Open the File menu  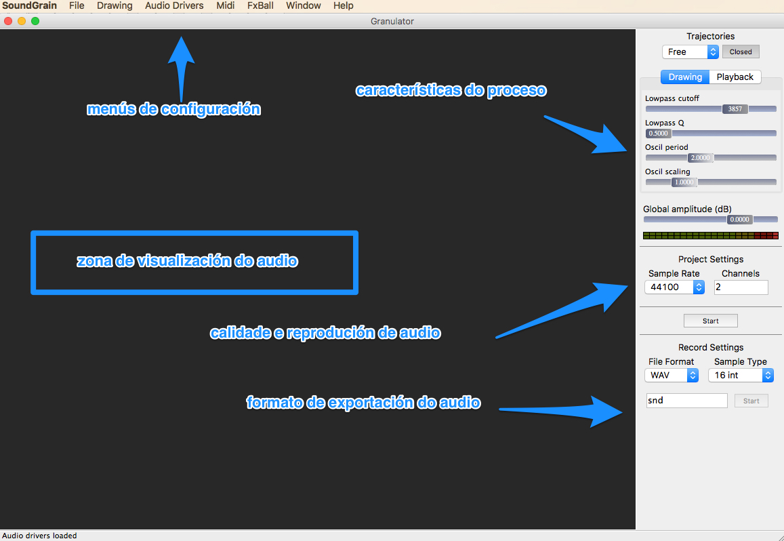pyautogui.click(x=77, y=5)
